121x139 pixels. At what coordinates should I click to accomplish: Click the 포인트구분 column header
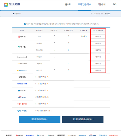pyautogui.click(x=39, y=30)
